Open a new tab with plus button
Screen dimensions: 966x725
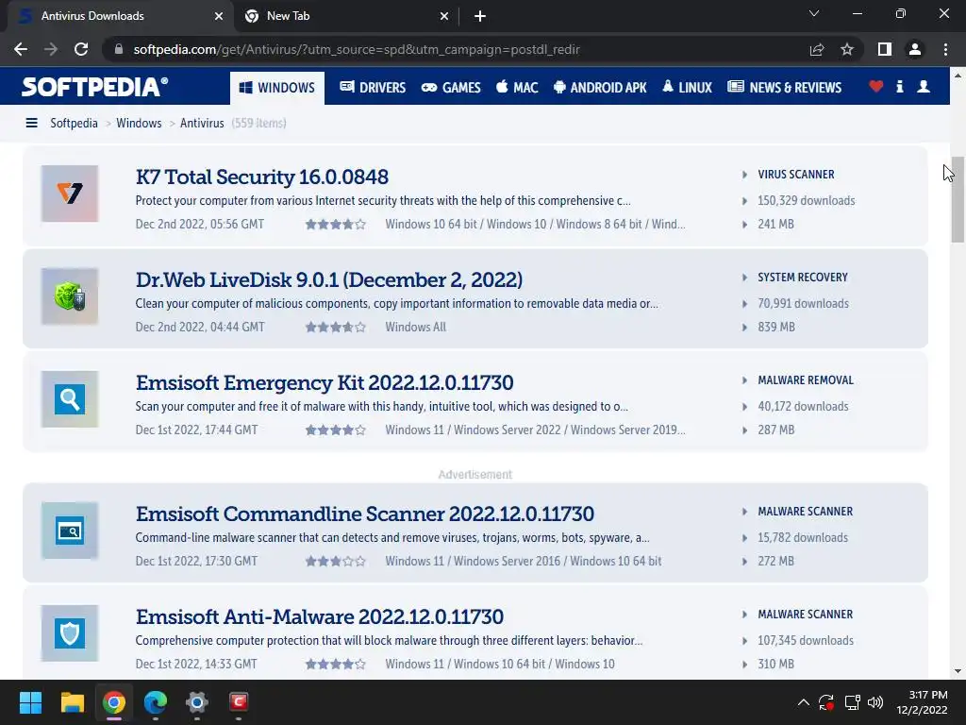pos(480,16)
